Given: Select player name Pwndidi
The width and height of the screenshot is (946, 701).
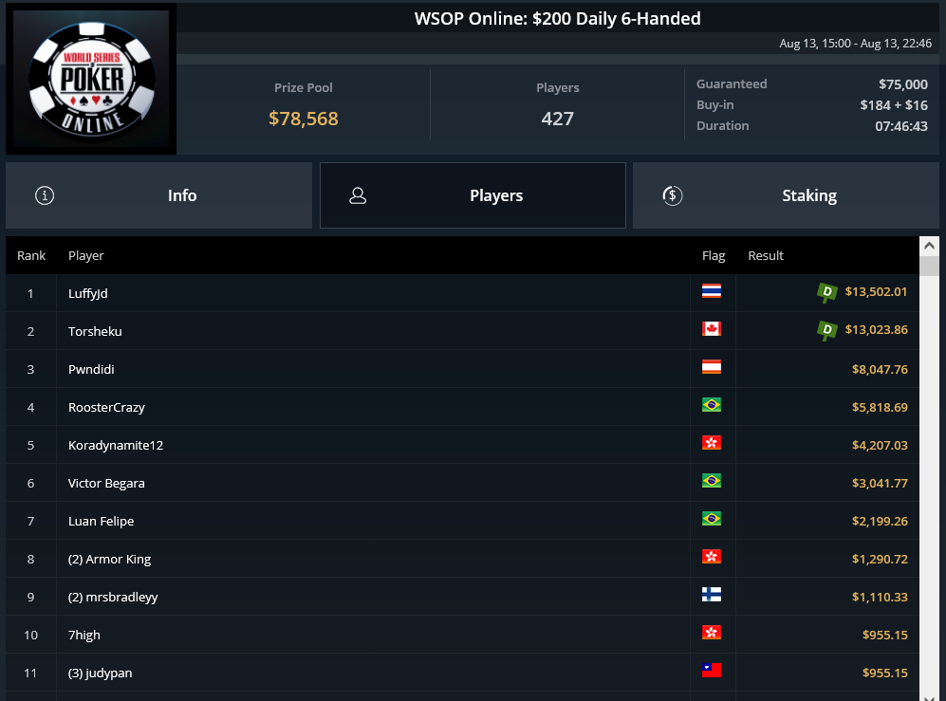Looking at the screenshot, I should tap(91, 369).
